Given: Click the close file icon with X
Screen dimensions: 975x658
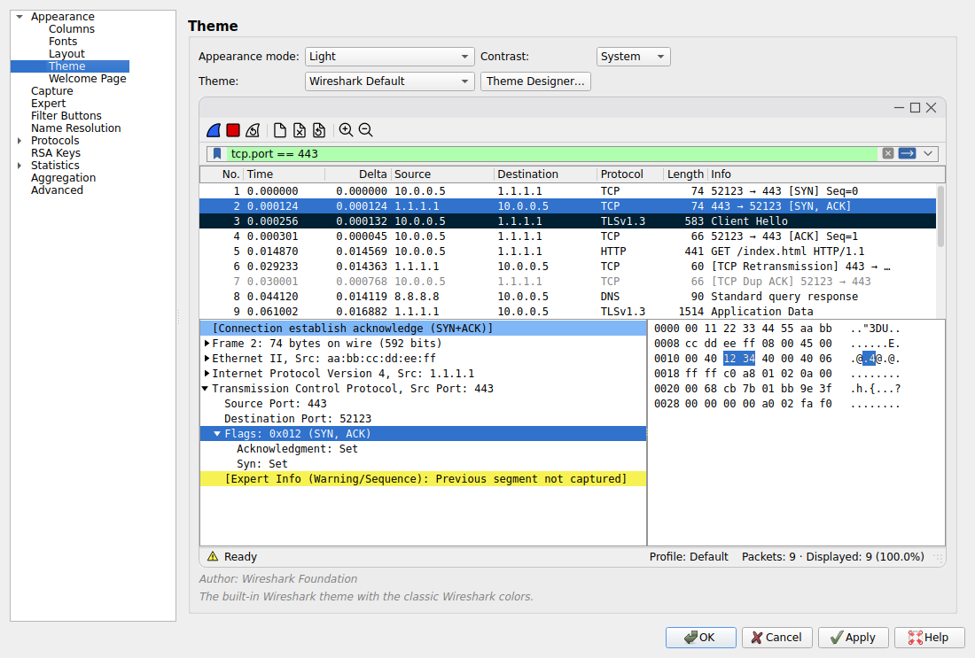Looking at the screenshot, I should pos(300,130).
